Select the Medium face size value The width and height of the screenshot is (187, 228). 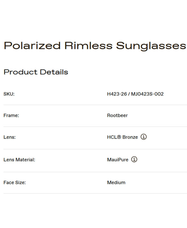(x=116, y=182)
